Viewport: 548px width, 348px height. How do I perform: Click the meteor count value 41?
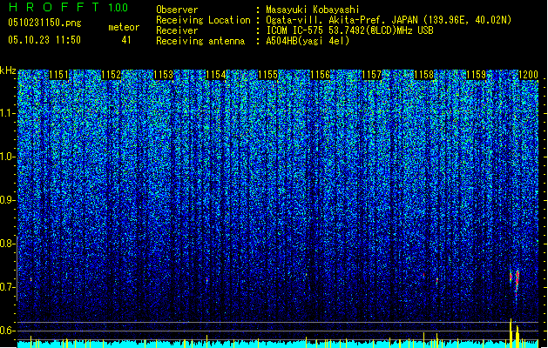[x=126, y=40]
